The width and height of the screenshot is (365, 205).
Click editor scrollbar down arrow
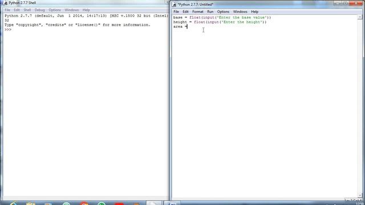pyautogui.click(x=360, y=196)
